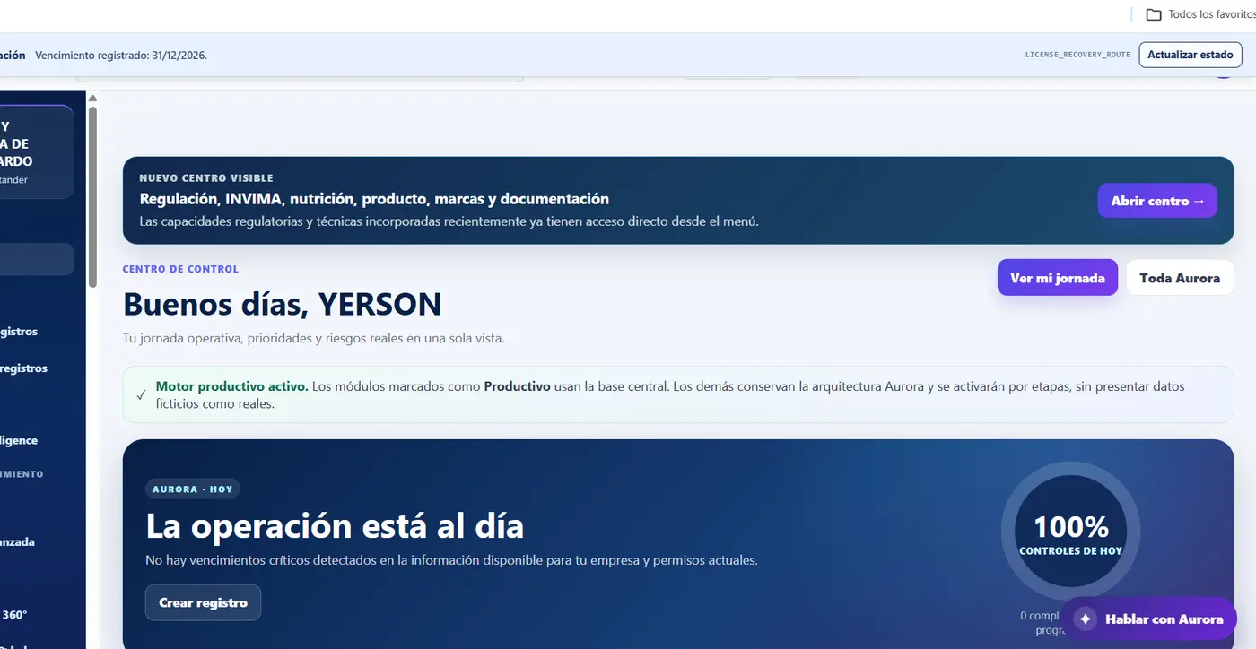Open the center with Abrir centro

1157,201
